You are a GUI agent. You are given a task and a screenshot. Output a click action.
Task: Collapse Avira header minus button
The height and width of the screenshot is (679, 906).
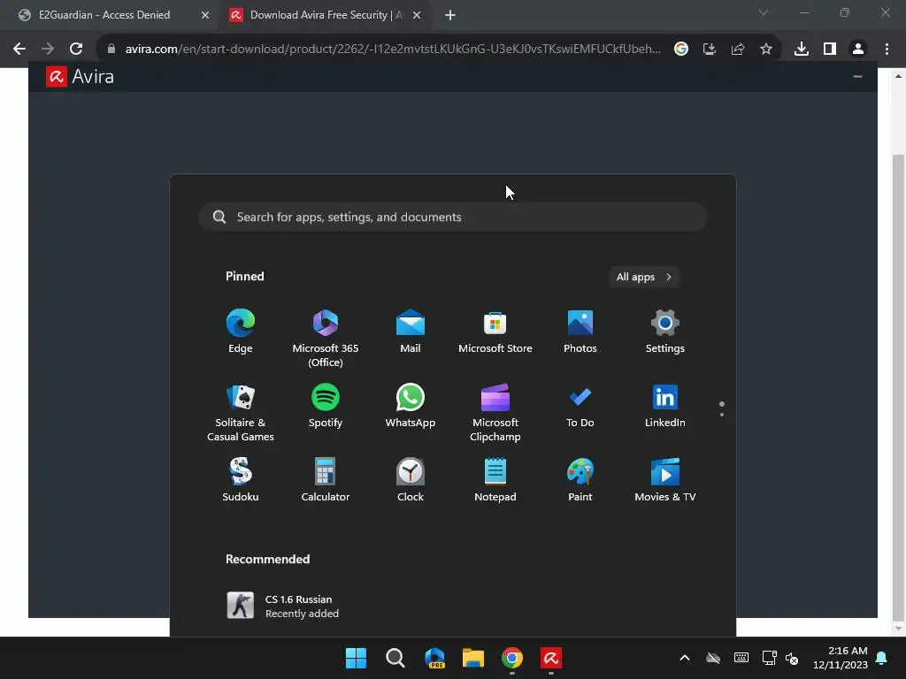tap(858, 76)
